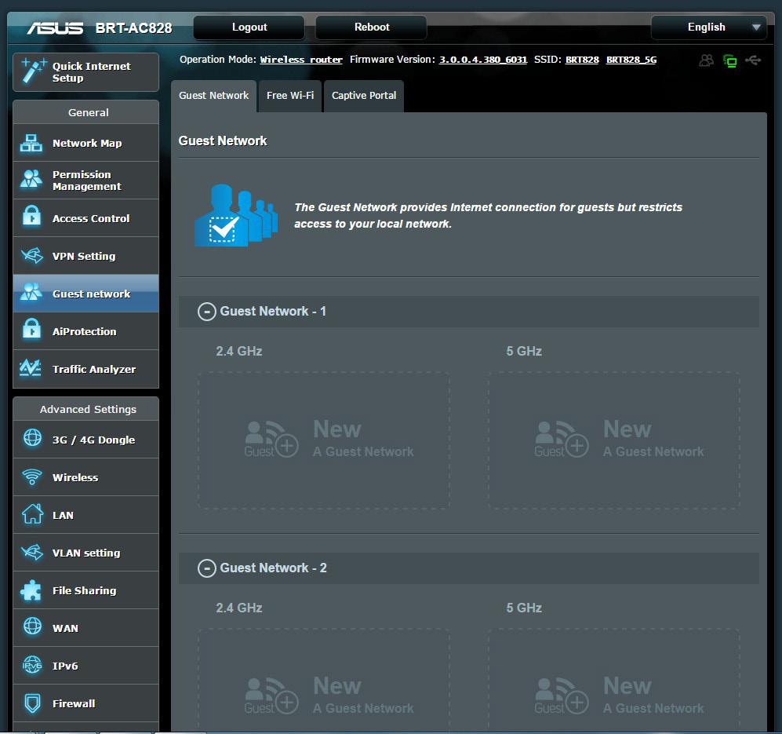Click the Network Map icon
Viewport: 782px width, 734px height.
(x=31, y=143)
